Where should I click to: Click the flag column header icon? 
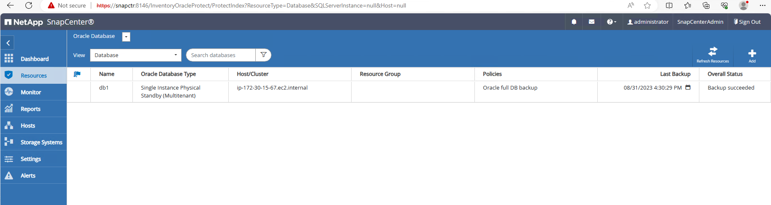[x=77, y=74]
